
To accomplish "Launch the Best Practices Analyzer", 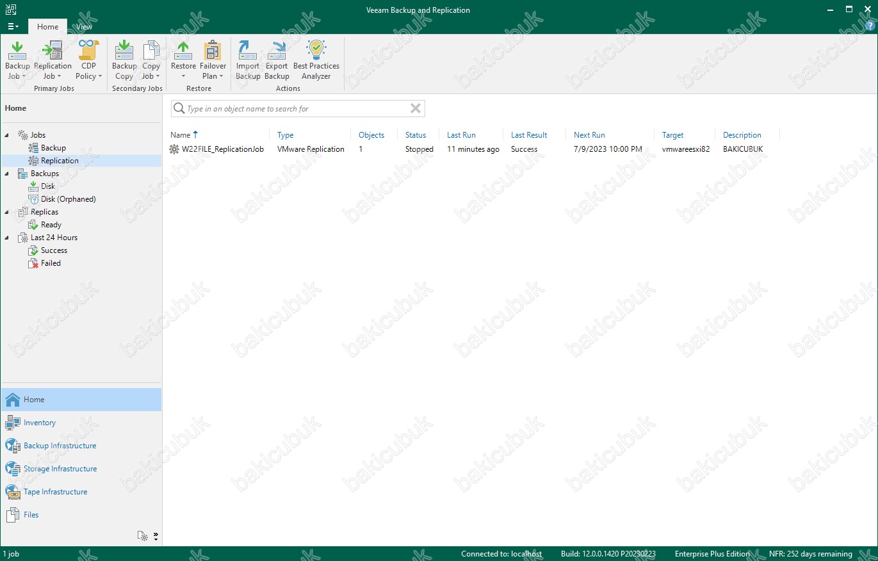I will coord(316,60).
